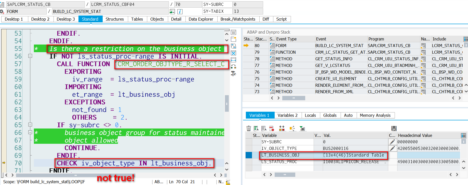468x185 pixels.
Task: Edit IV_OBJECT_TYPE value with pencil icon
Action: (392, 148)
